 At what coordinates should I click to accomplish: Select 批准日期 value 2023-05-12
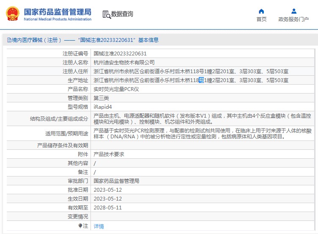click(108, 190)
